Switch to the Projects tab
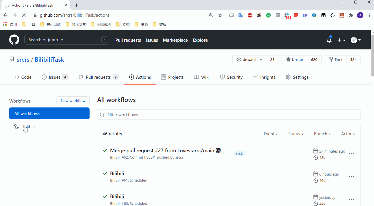Screen dimensions: 374x206 (x=172, y=77)
